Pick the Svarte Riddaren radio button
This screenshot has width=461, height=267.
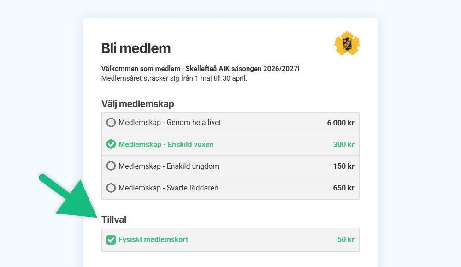pyautogui.click(x=111, y=188)
